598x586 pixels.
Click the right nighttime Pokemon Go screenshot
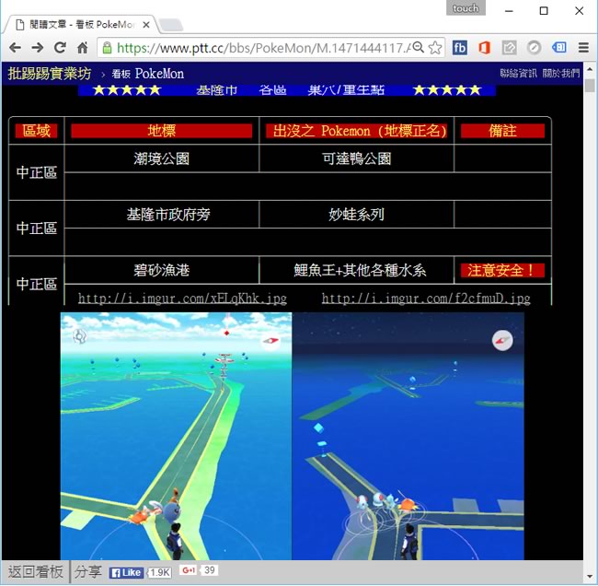click(408, 436)
